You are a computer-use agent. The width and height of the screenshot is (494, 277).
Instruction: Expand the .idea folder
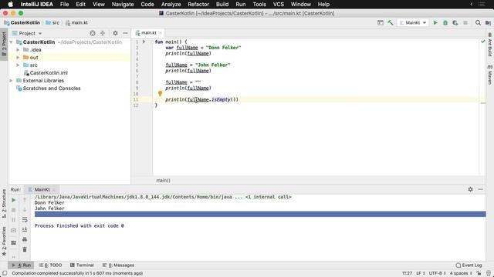[18, 49]
